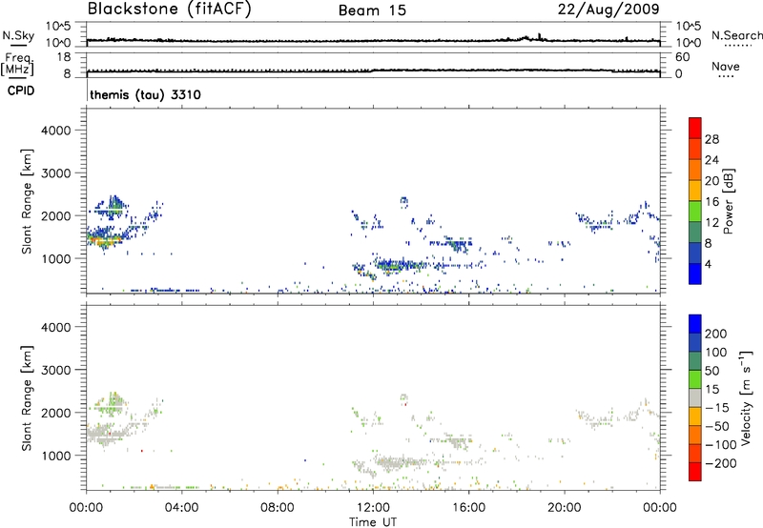
Task: Click the '60' tick on the Nave axis
Action: (683, 57)
